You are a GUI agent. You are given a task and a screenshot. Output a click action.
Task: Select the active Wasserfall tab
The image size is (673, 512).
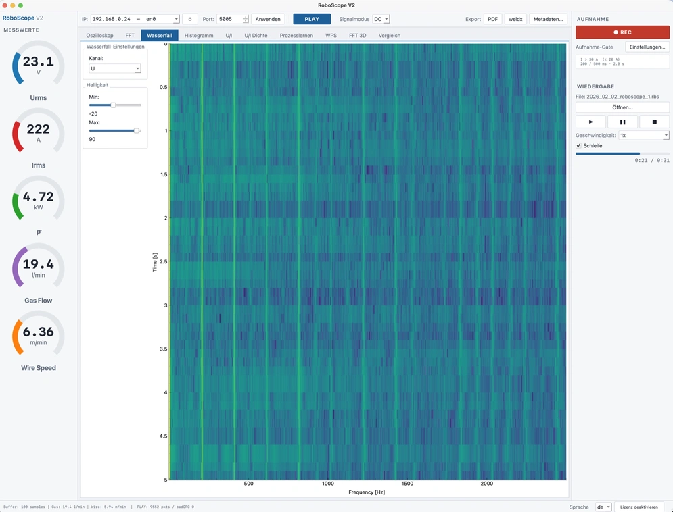click(159, 36)
